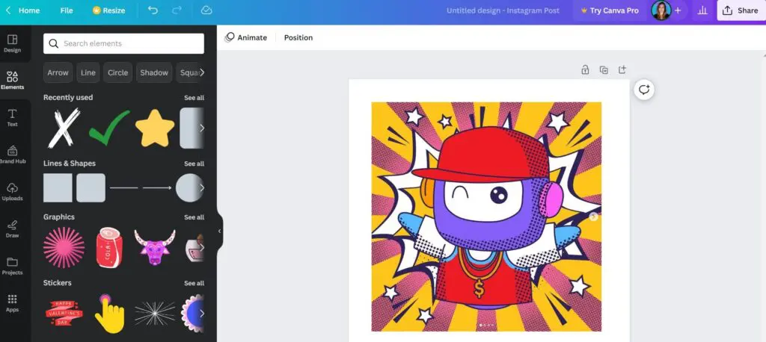This screenshot has height=342, width=766.
Task: Insert the purple bull head graphic
Action: click(x=155, y=247)
